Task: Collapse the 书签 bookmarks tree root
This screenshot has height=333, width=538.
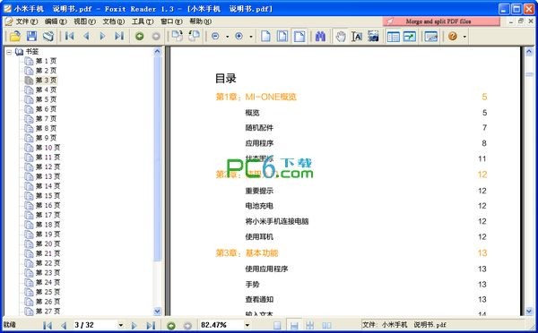Action: point(9,52)
